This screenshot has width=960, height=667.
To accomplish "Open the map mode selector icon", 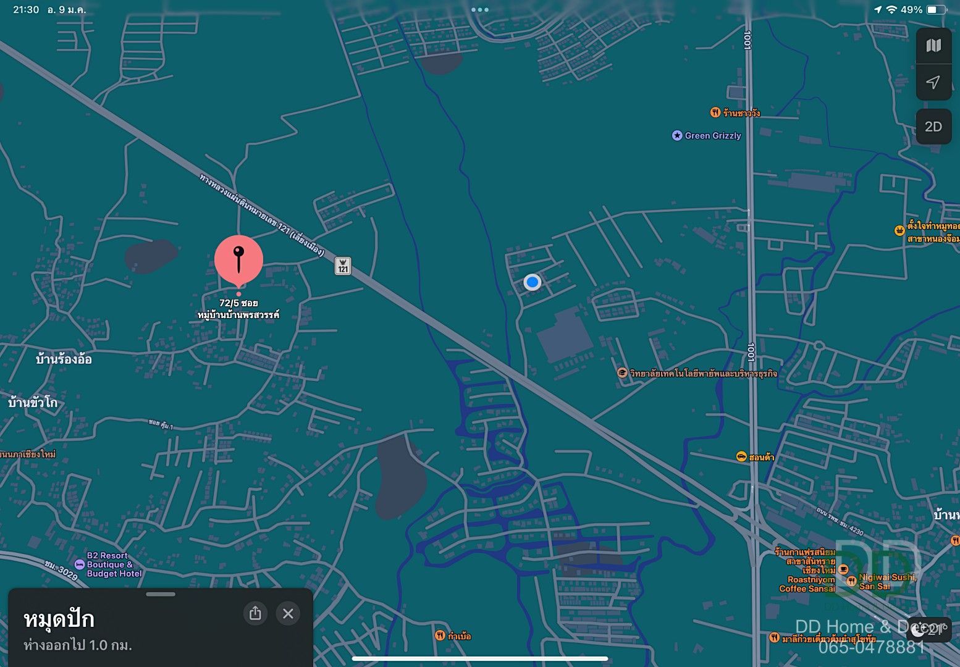I will [x=933, y=46].
